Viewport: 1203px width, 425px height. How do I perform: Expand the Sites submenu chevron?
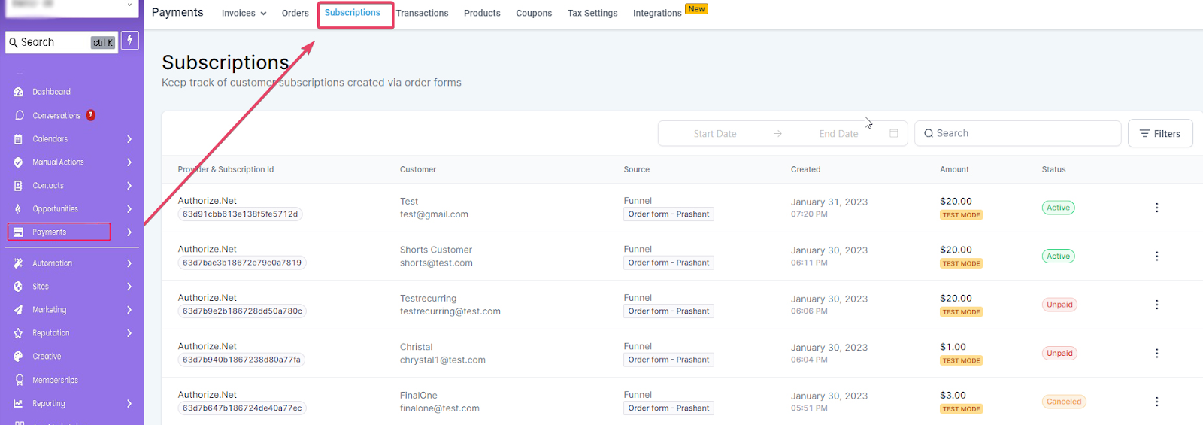[129, 287]
